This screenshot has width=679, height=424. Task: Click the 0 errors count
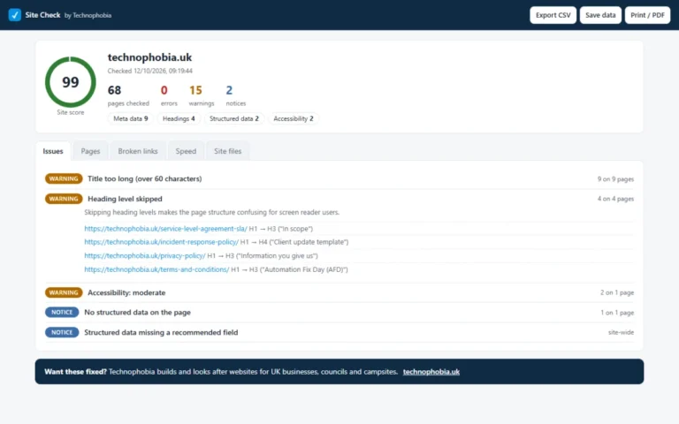(x=164, y=90)
